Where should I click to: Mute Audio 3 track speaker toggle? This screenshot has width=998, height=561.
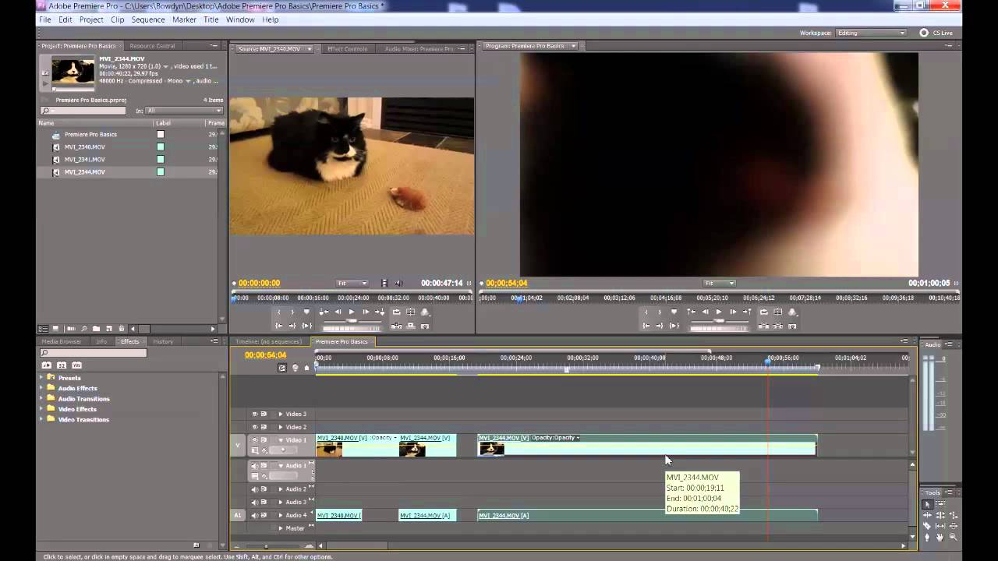[x=254, y=502]
